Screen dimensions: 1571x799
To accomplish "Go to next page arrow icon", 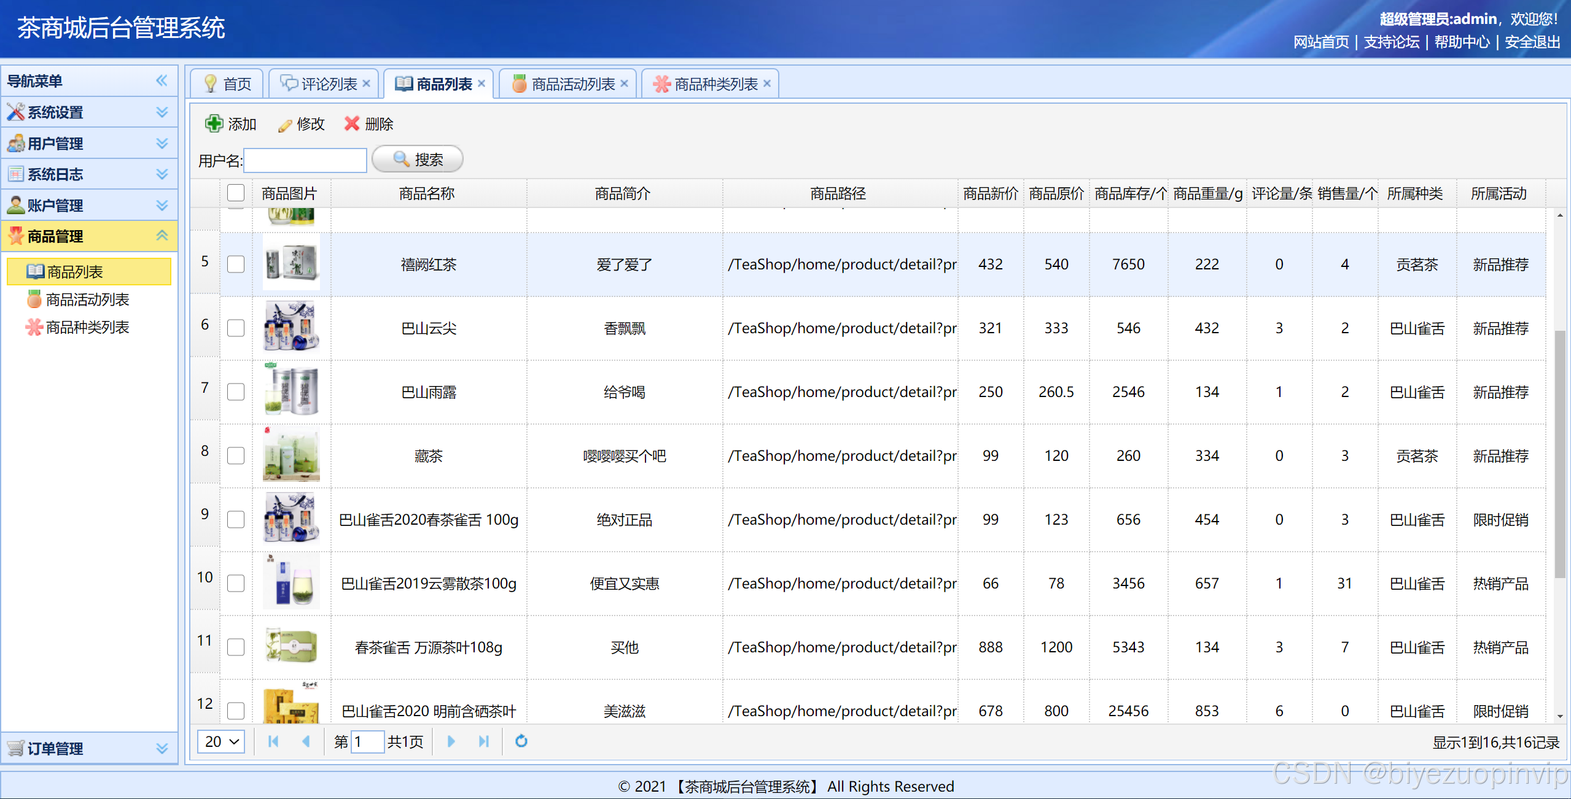I will [x=451, y=741].
